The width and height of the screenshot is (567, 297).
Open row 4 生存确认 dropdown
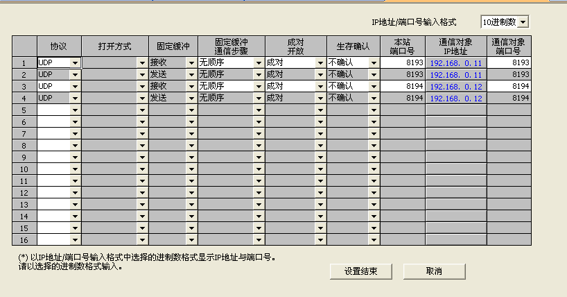[x=374, y=98]
